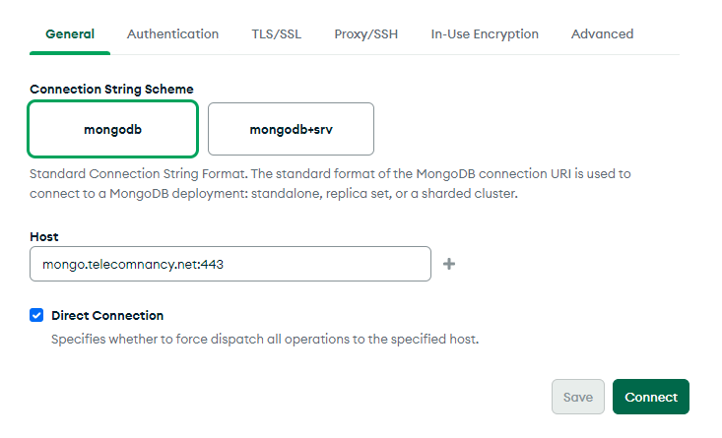Show the In-Use Encryption tab
The image size is (722, 438).
485,34
